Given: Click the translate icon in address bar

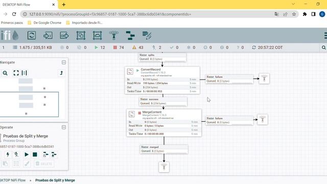Looking at the screenshot, I should [x=276, y=14].
